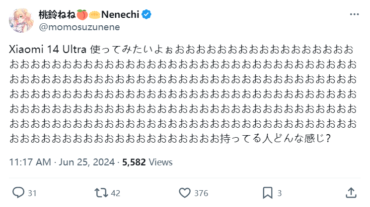370x207 pixels.
Task: Like the post with the heart icon
Action: 184,193
